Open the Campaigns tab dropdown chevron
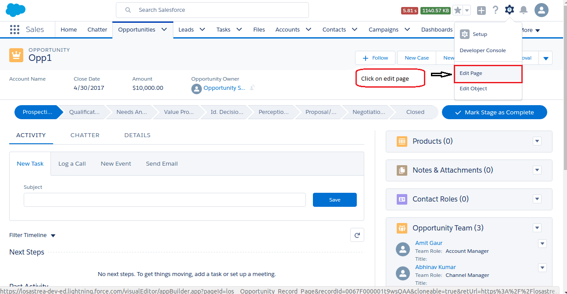This screenshot has height=294, width=567. (x=407, y=29)
